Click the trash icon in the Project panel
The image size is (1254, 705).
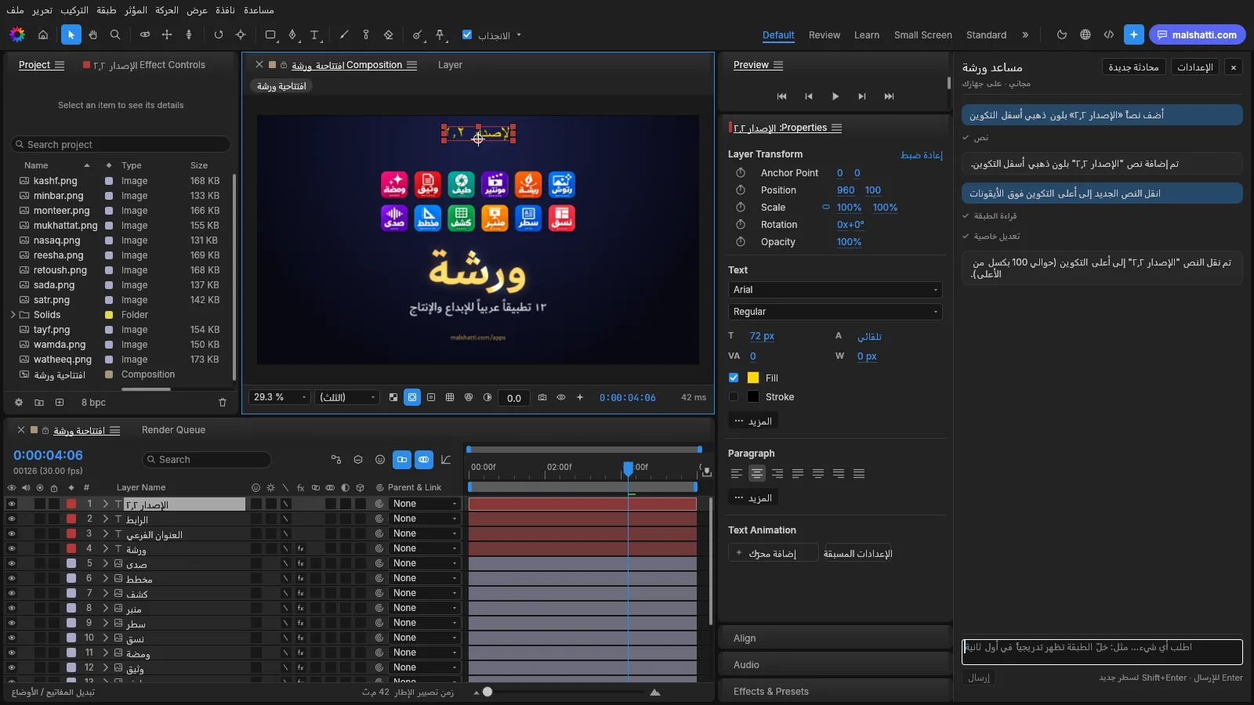point(223,403)
